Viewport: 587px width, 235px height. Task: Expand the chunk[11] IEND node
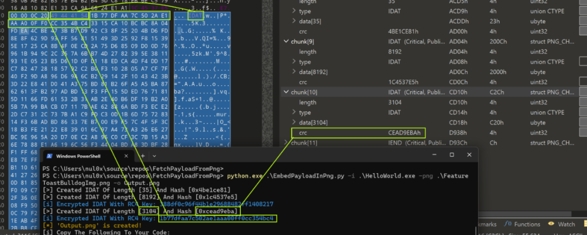click(x=286, y=142)
